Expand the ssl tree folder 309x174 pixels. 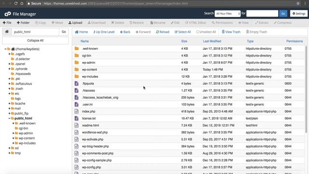(x=9, y=148)
